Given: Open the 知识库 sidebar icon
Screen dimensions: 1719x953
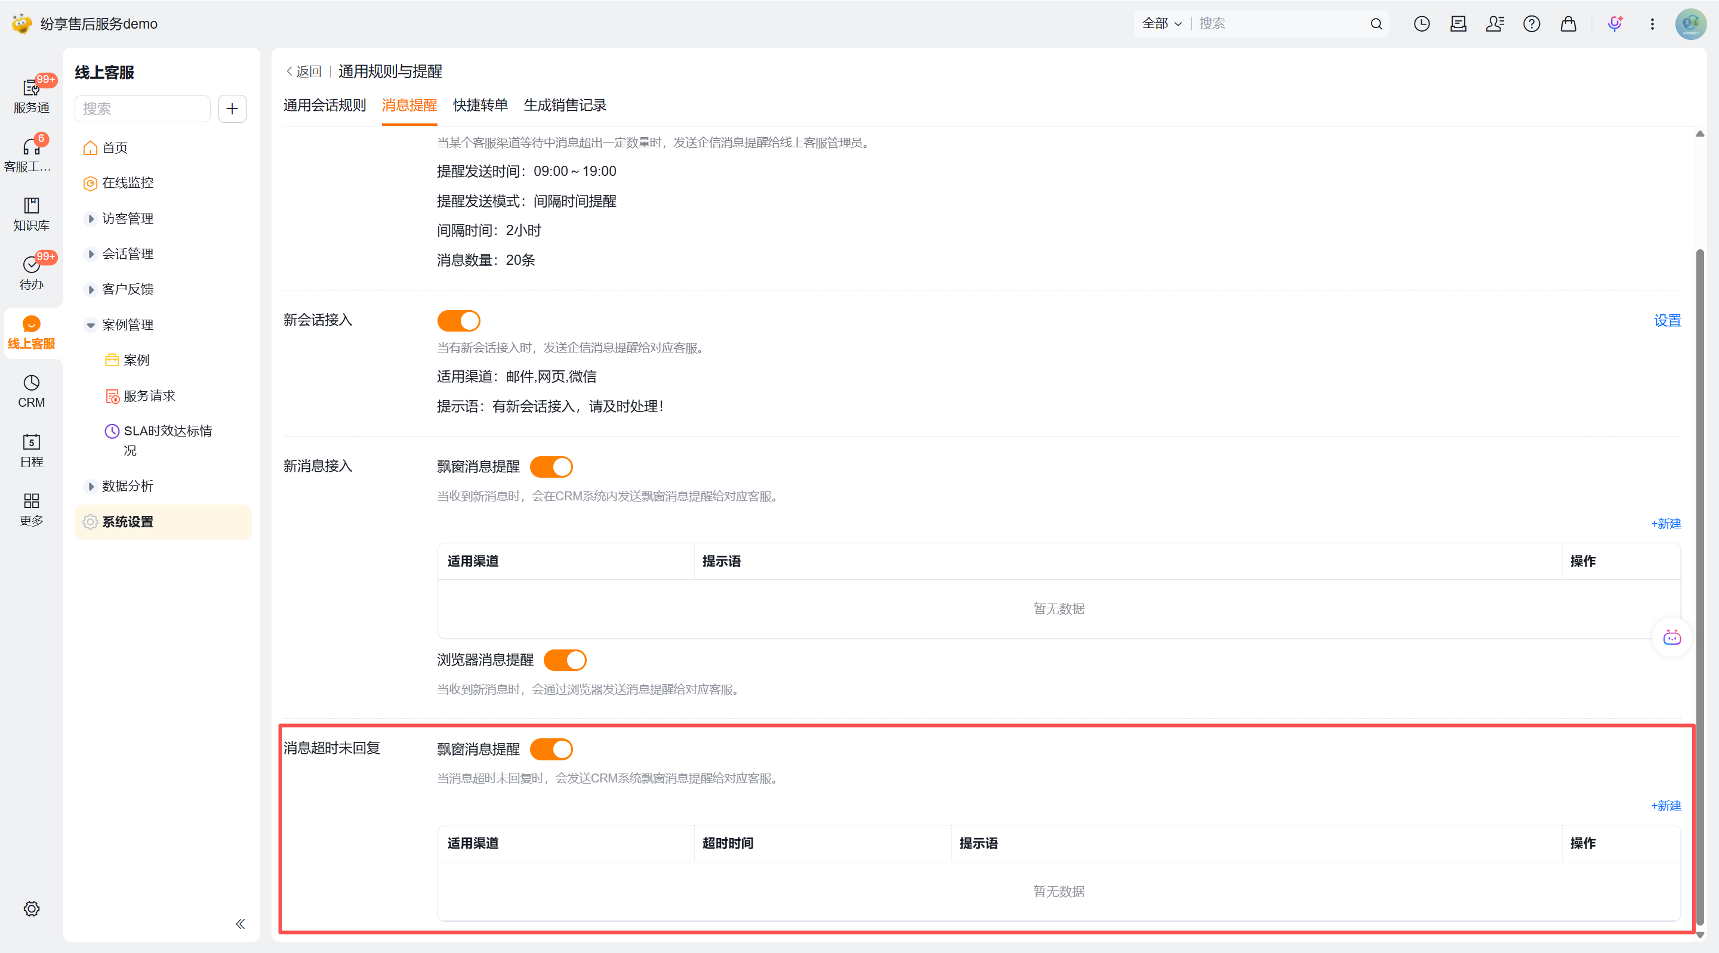Looking at the screenshot, I should [32, 214].
